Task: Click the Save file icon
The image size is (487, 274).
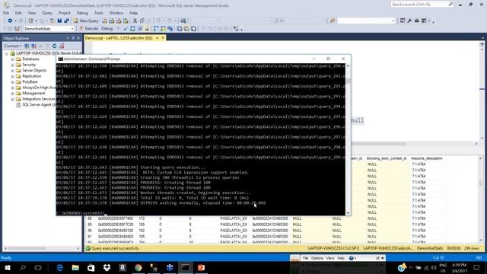Action: 59,21
